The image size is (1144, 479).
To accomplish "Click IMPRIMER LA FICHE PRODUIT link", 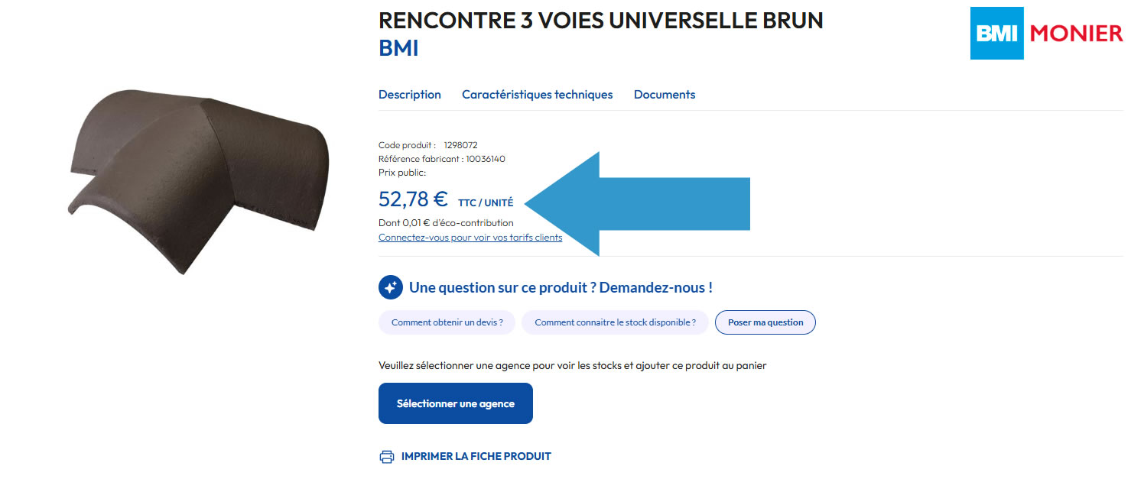I will pos(476,457).
